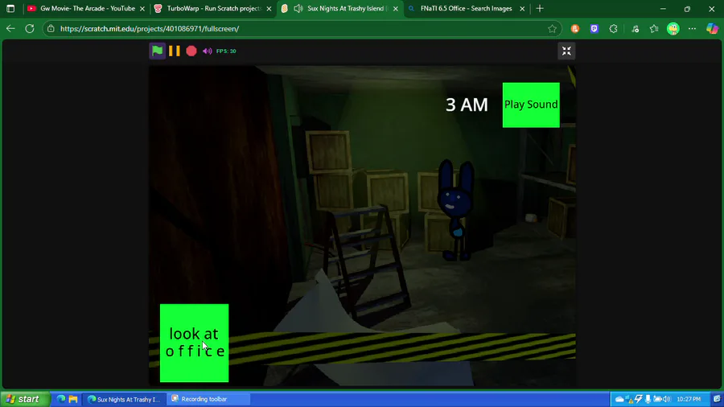
Task: Click the FPS: 30 indicator
Action: pyautogui.click(x=226, y=51)
